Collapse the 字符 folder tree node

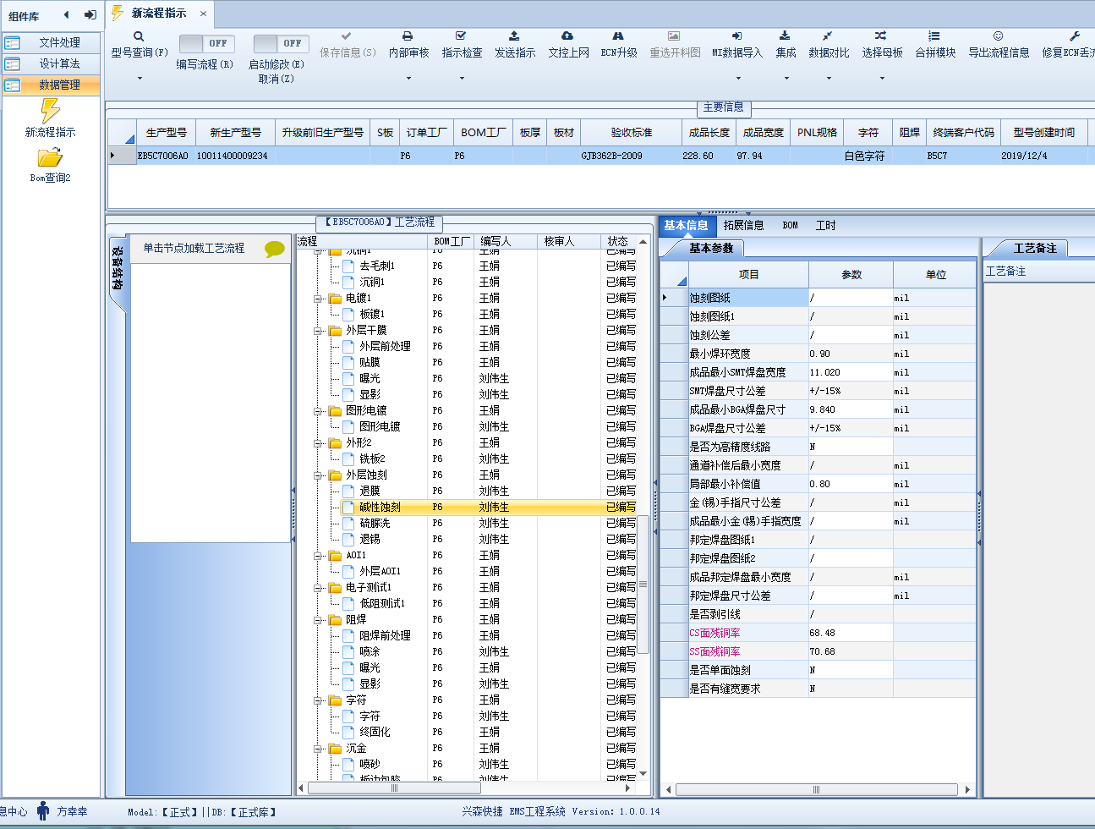coord(319,700)
